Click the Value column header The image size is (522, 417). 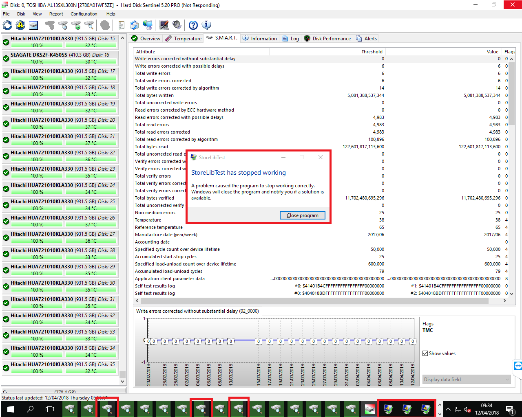(443, 52)
